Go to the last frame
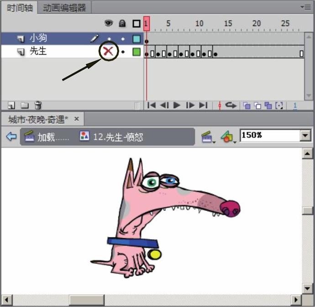The width and height of the screenshot is (315, 307). pos(203,105)
